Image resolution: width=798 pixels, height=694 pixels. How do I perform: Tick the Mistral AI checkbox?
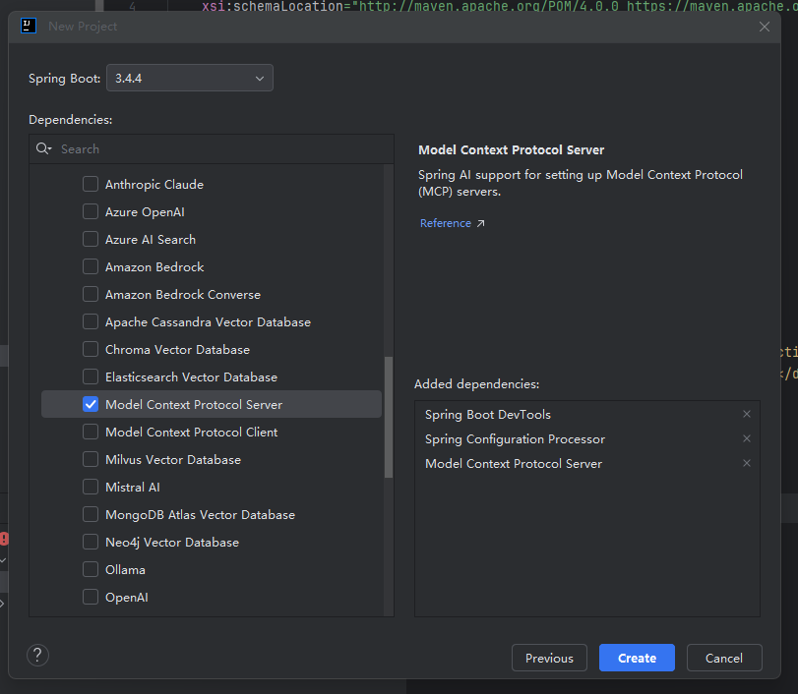[91, 487]
